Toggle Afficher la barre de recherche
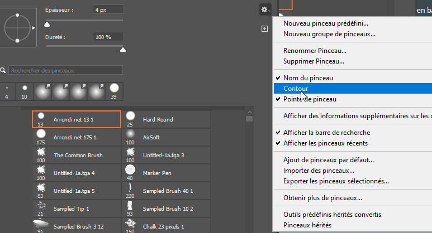 326,133
